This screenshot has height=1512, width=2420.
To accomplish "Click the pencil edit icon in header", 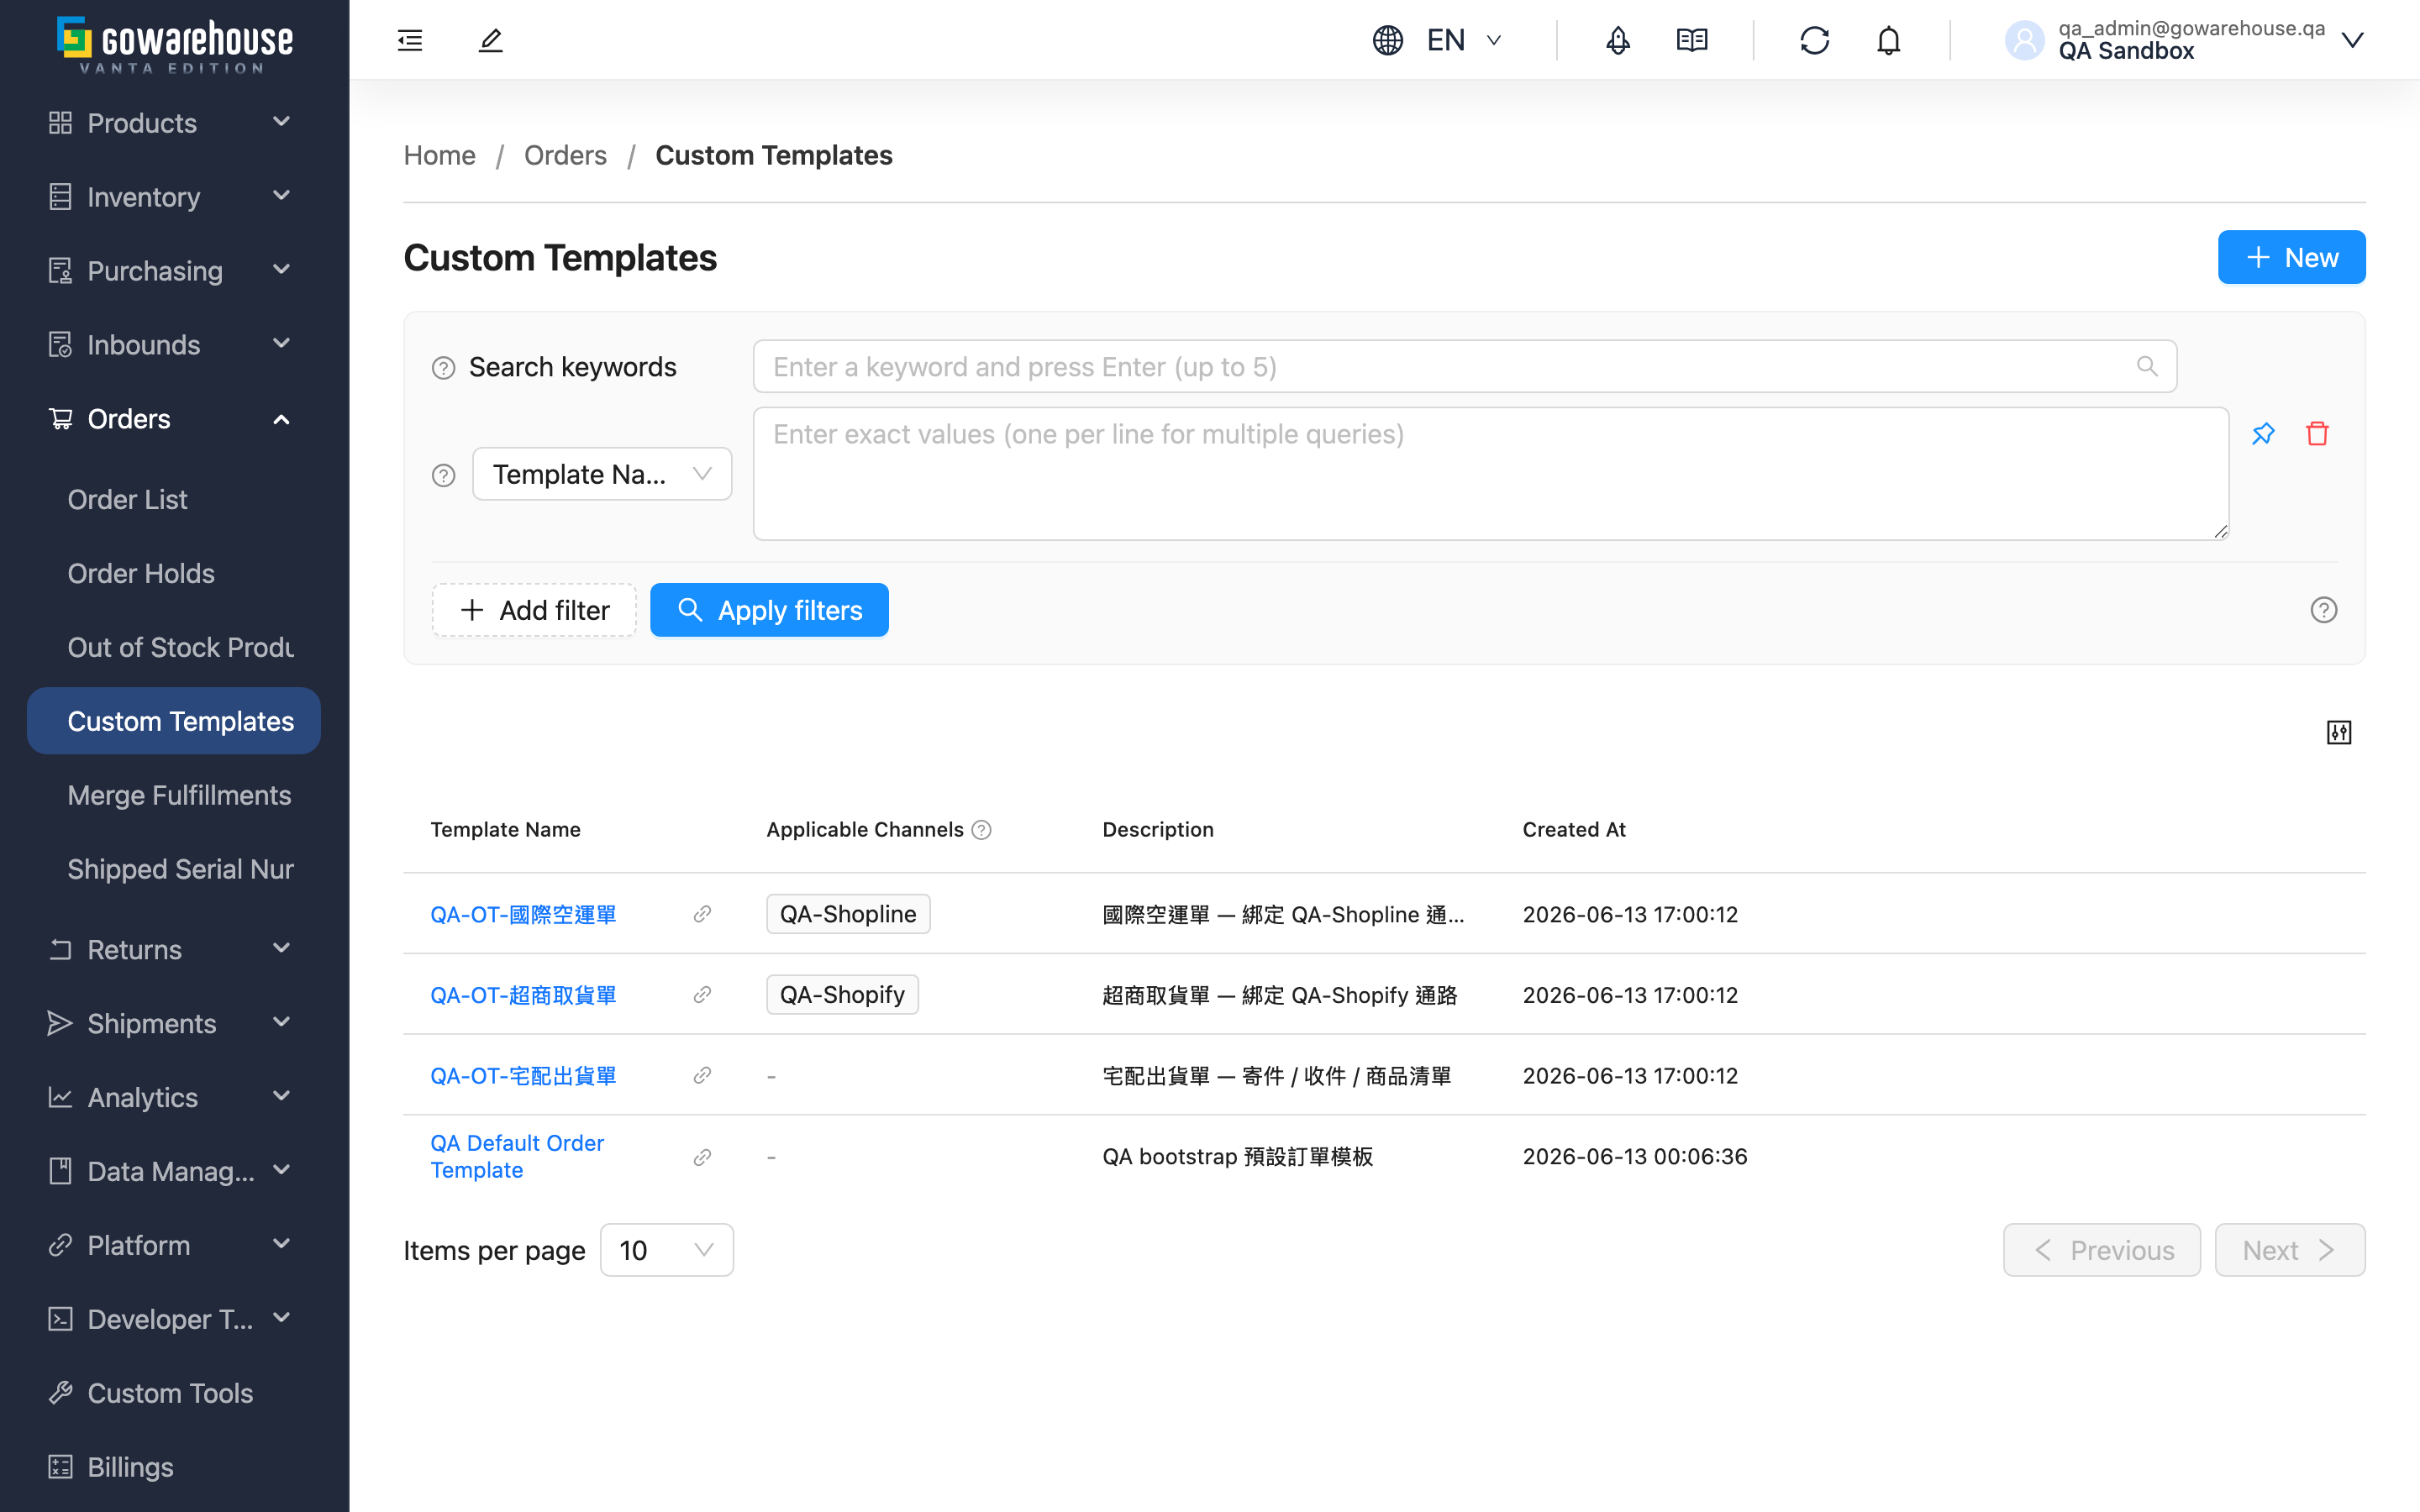I will pos(490,40).
